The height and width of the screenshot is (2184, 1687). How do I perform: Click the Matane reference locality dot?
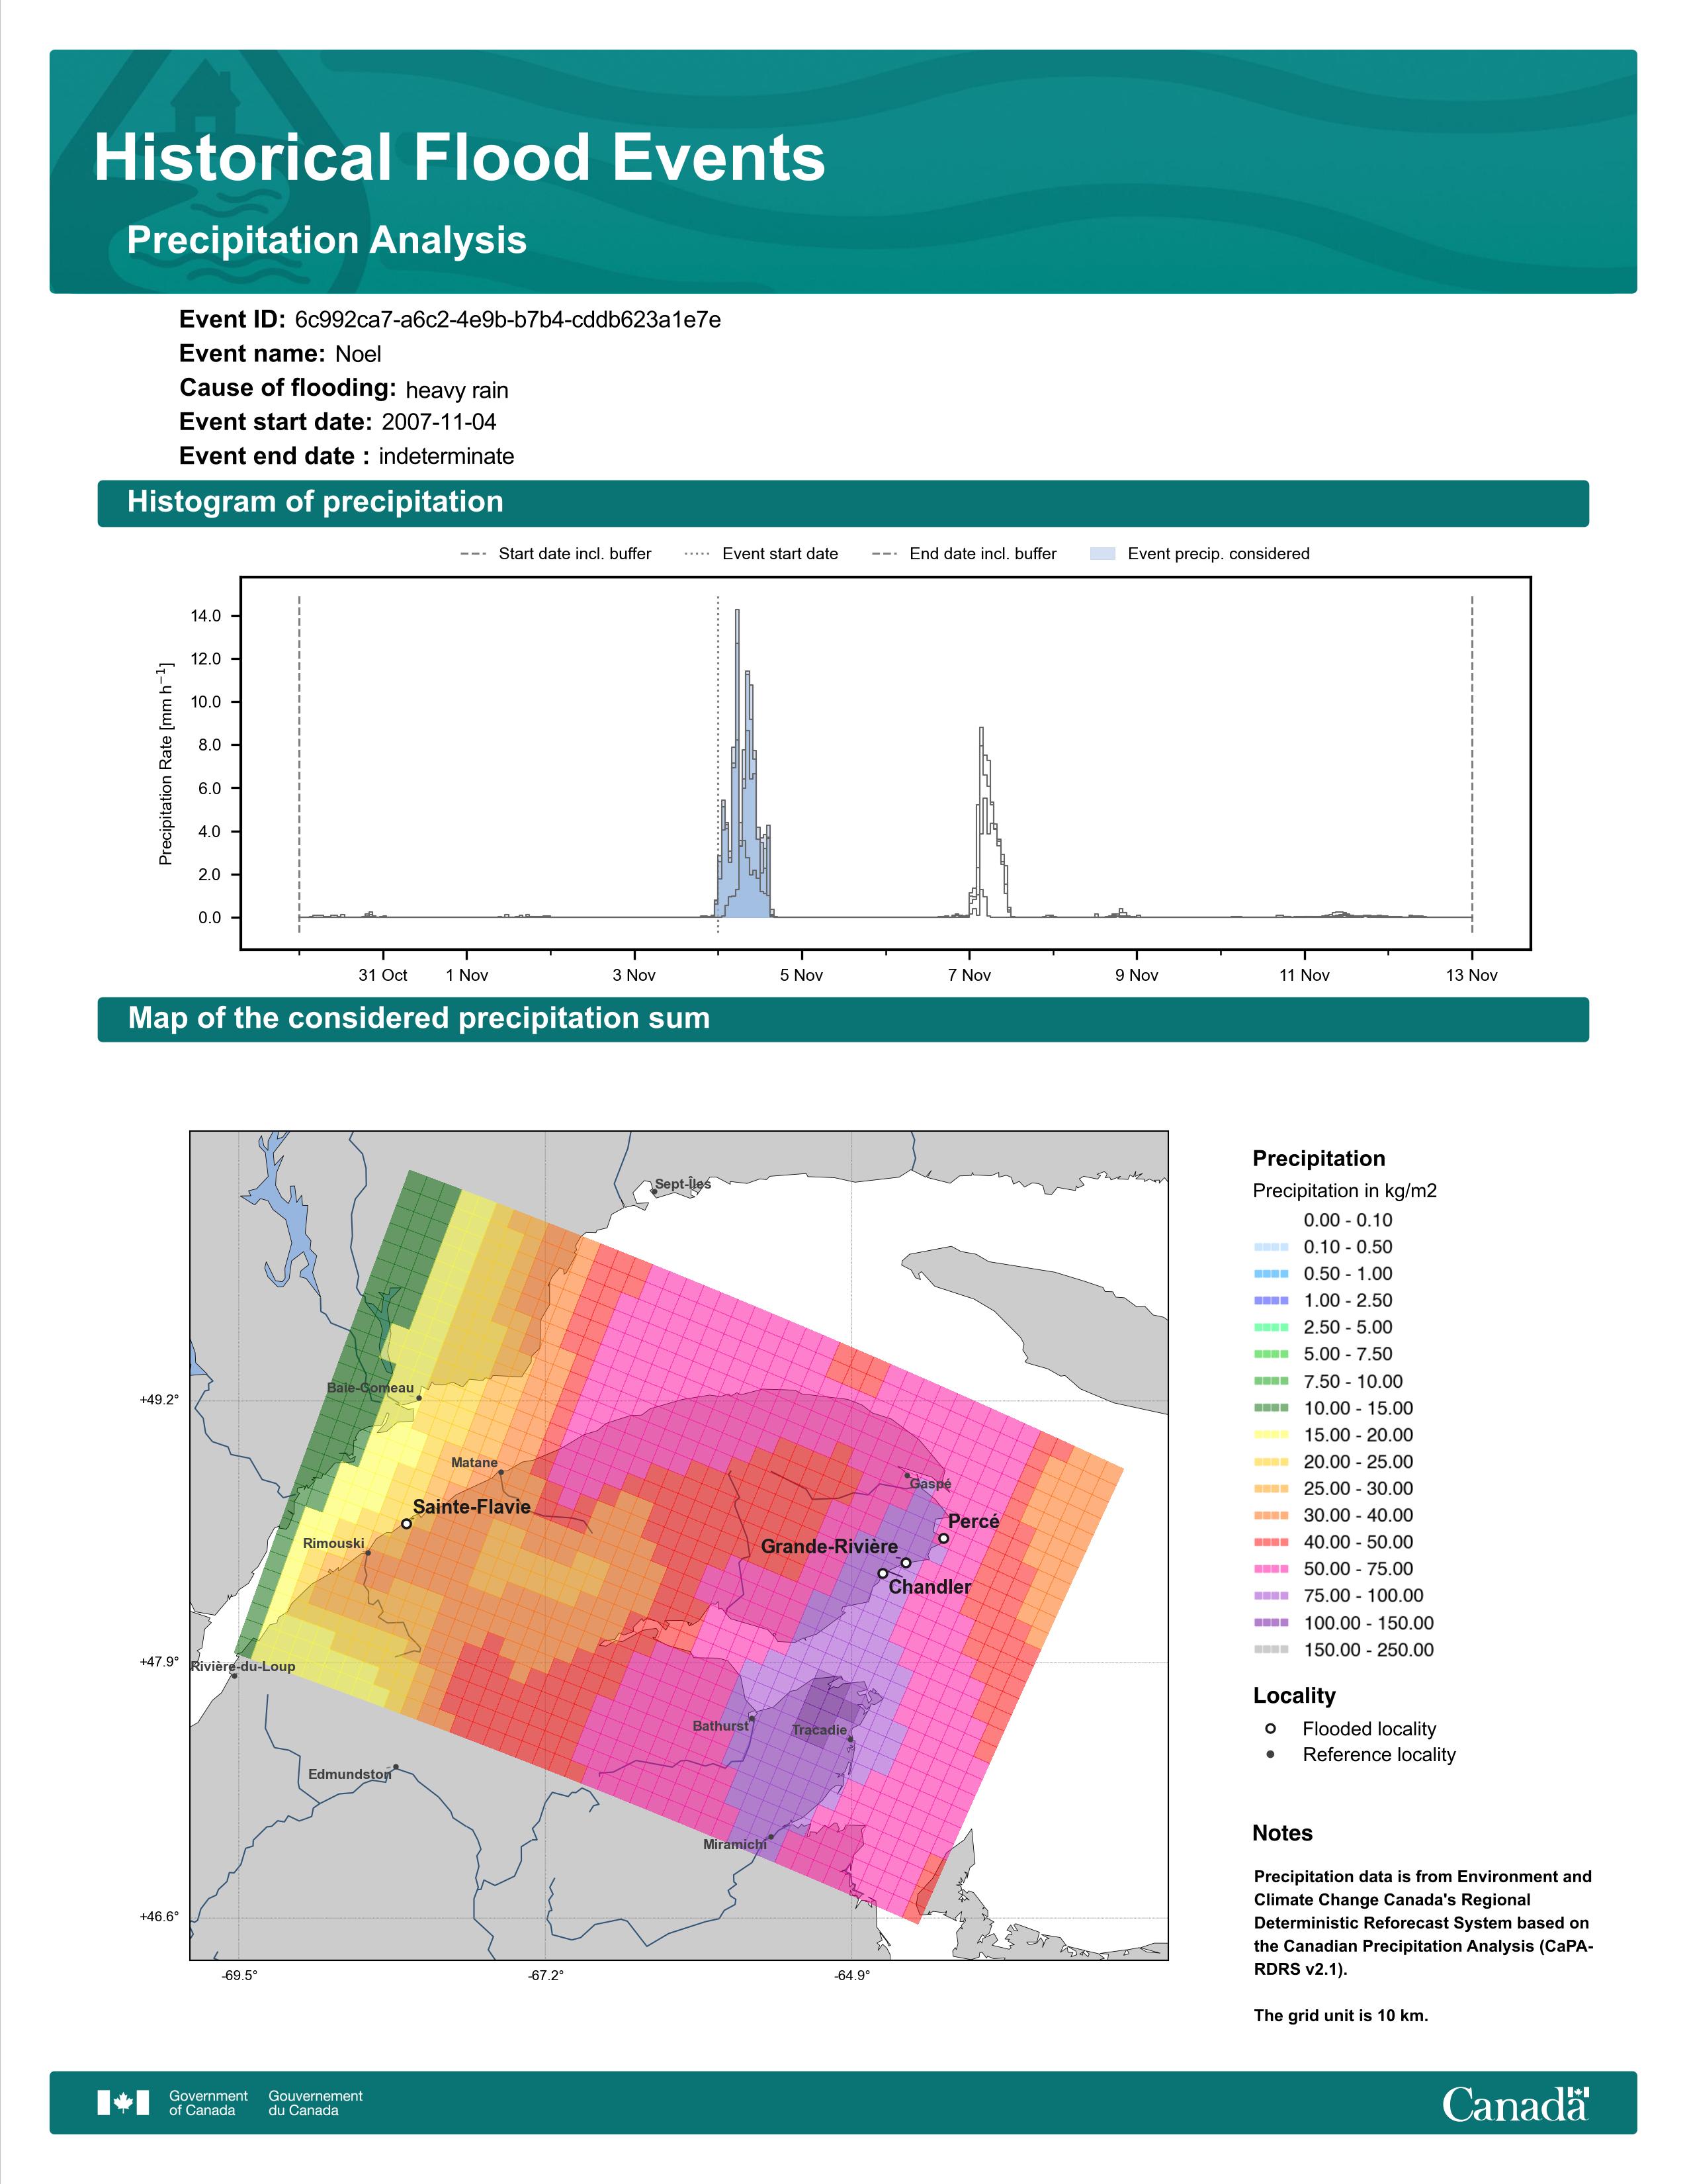click(501, 1473)
